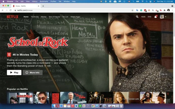Screen dimensions: 175x109
Task: Open a new Chrome tab
Action: [x=43, y=6]
